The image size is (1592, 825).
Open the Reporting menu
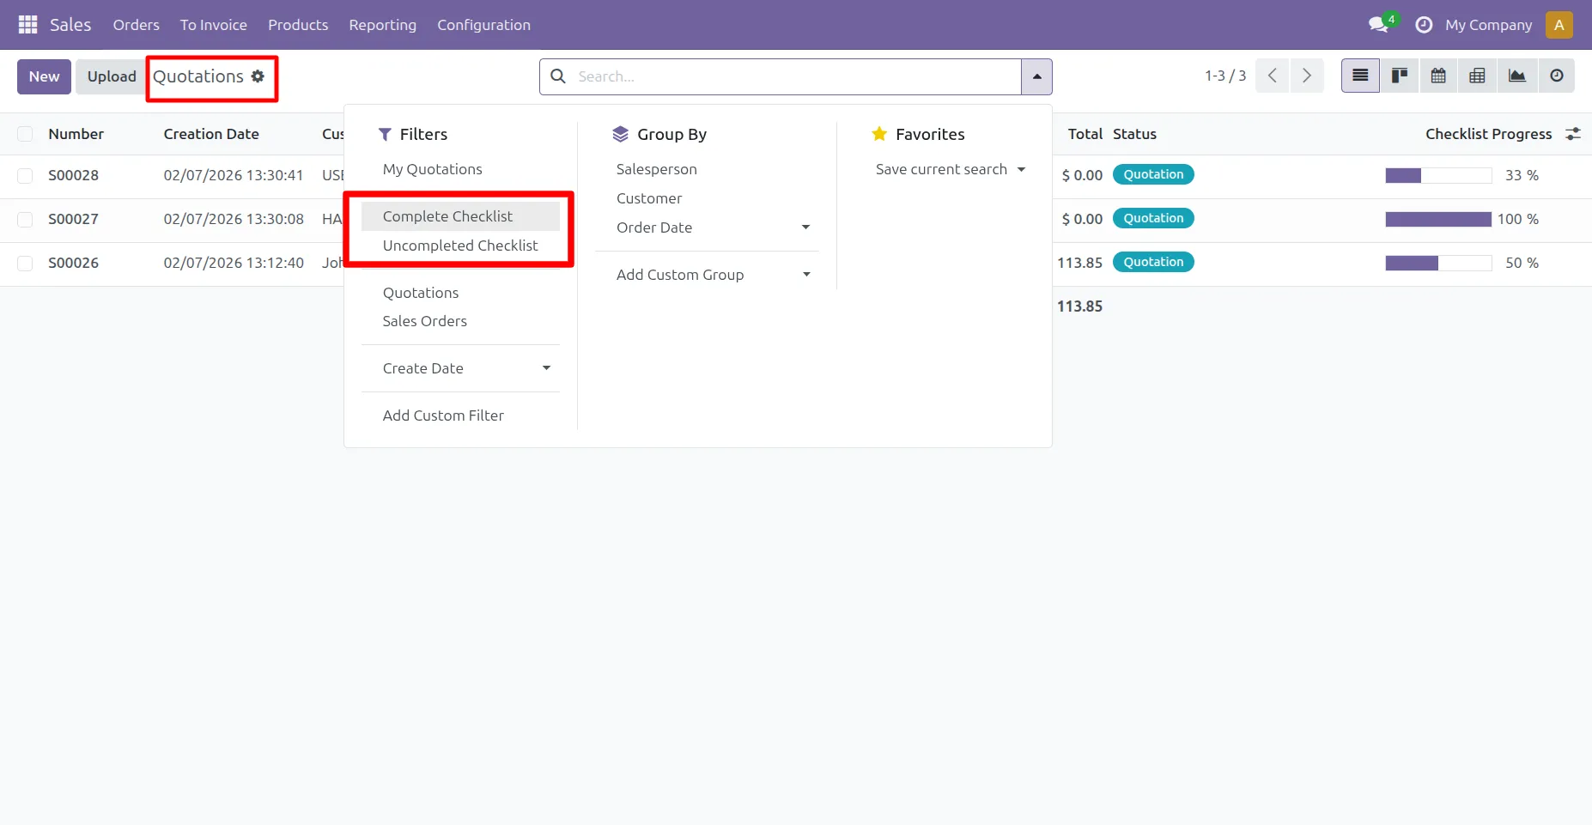coord(382,25)
